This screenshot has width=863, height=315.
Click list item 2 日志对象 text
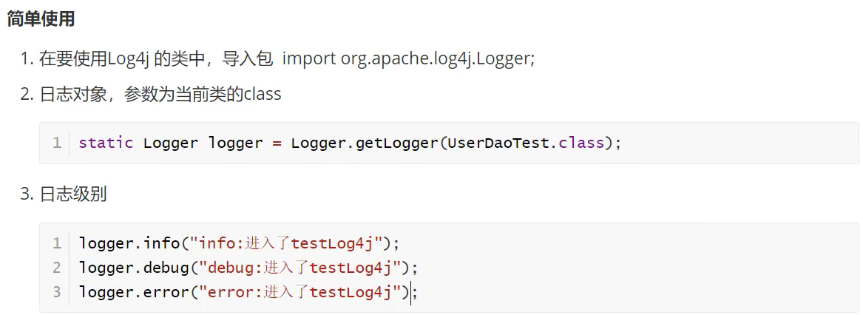(151, 94)
